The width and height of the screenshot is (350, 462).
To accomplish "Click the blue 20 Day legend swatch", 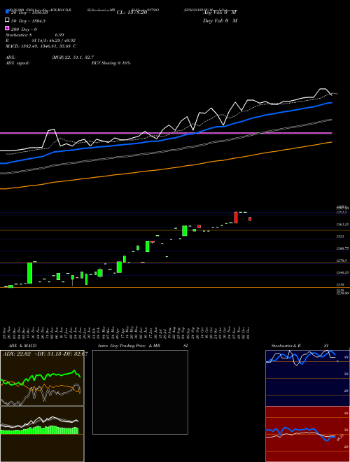I will (x=7, y=12).
